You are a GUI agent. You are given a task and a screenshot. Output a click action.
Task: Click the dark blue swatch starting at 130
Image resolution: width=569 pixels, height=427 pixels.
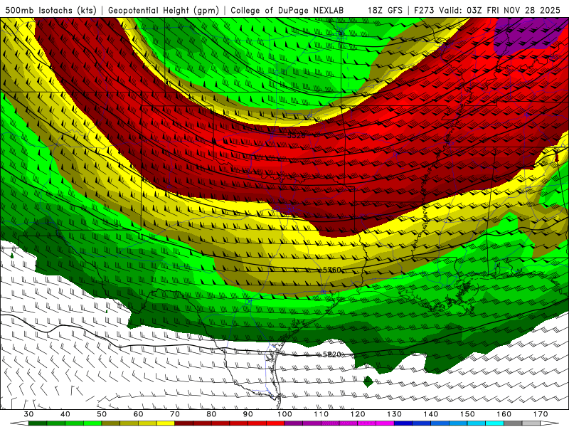coord(403,423)
